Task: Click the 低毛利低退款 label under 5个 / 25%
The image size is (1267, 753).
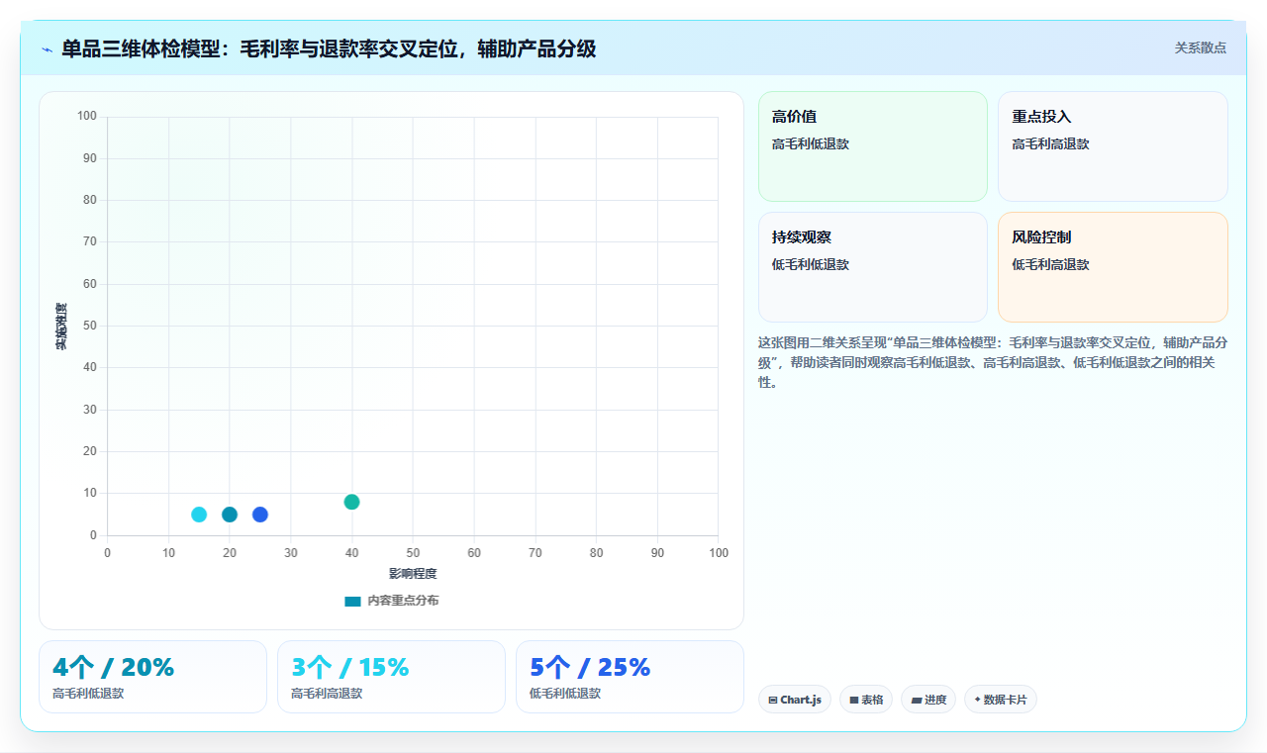Action: click(x=565, y=694)
